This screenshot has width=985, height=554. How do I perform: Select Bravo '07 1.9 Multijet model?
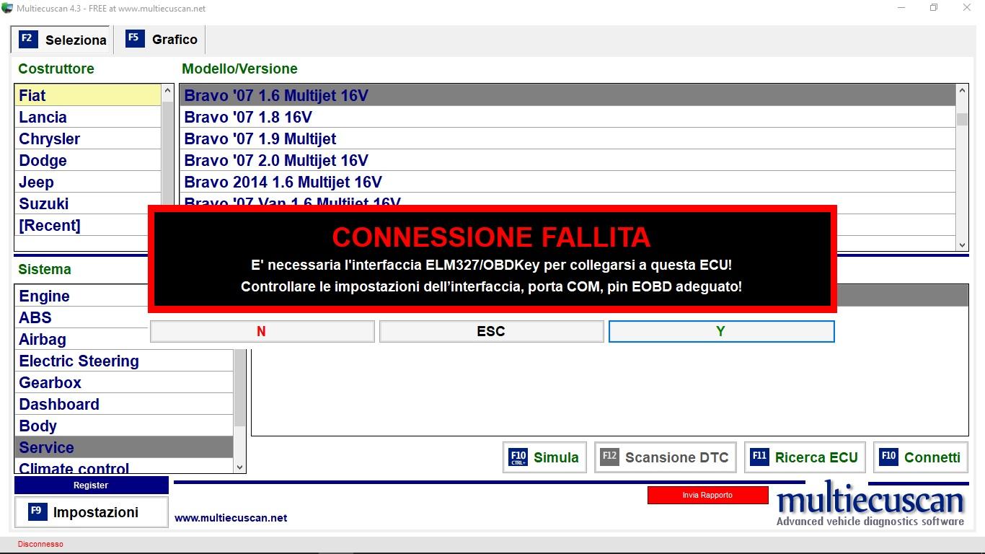(x=568, y=138)
